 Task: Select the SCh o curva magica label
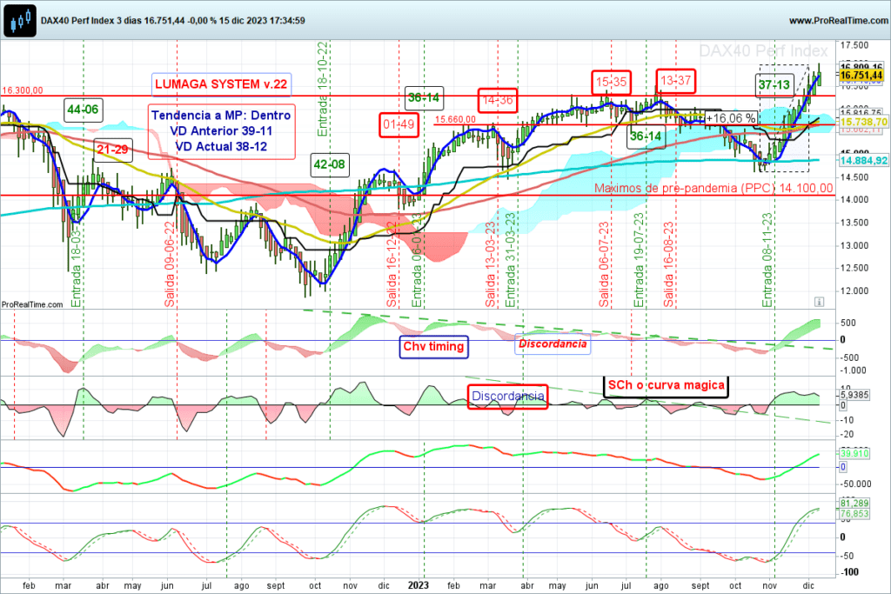click(666, 385)
